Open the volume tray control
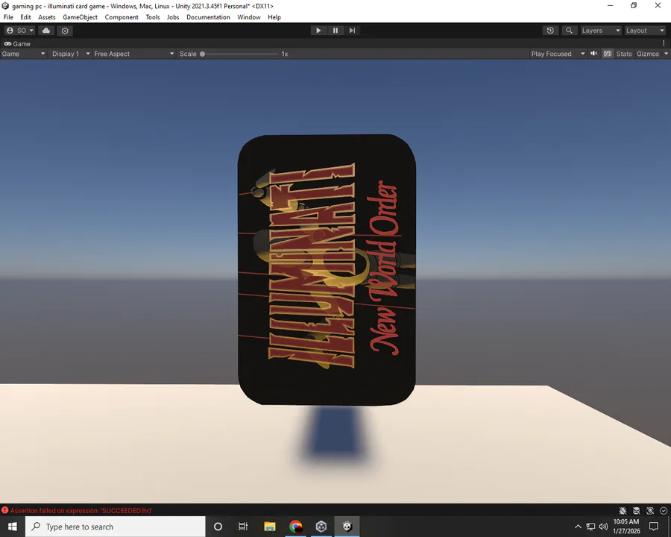 603,527
